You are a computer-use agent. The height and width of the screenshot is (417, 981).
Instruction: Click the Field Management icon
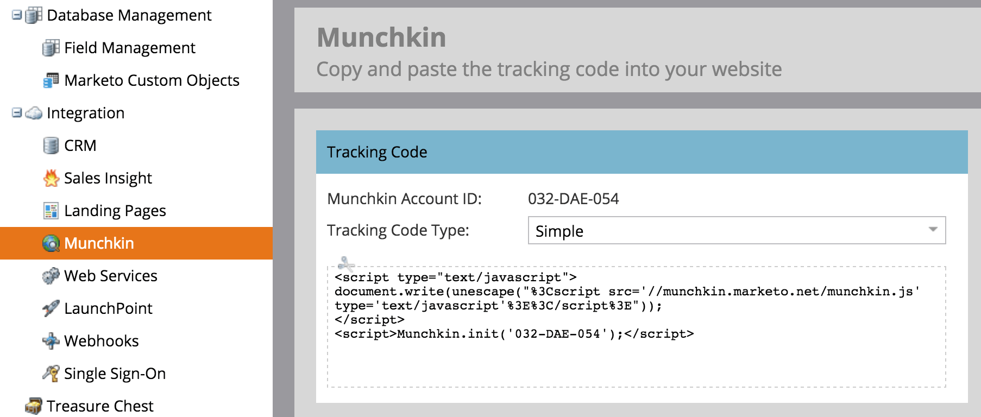click(x=51, y=48)
